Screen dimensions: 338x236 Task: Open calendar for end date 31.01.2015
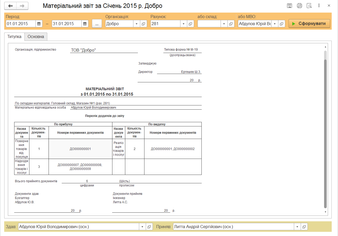(x=85, y=24)
